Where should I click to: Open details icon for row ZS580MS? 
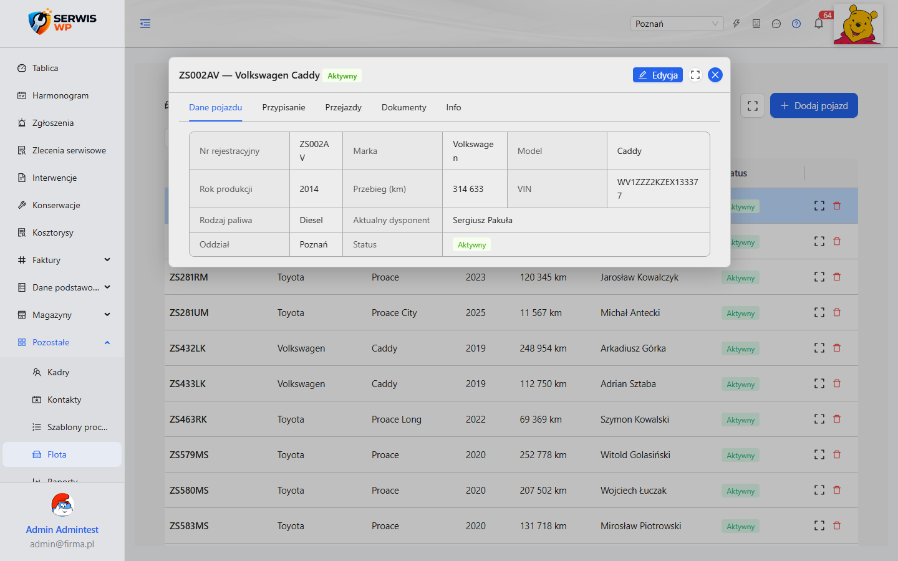point(819,490)
